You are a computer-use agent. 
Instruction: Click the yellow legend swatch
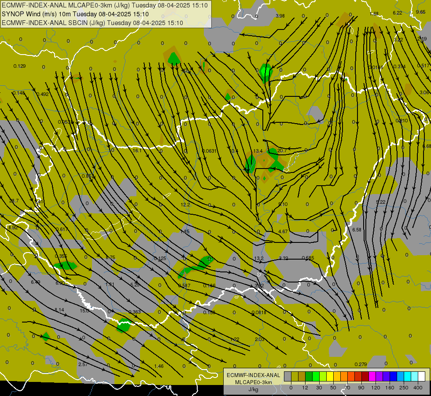[330, 376]
